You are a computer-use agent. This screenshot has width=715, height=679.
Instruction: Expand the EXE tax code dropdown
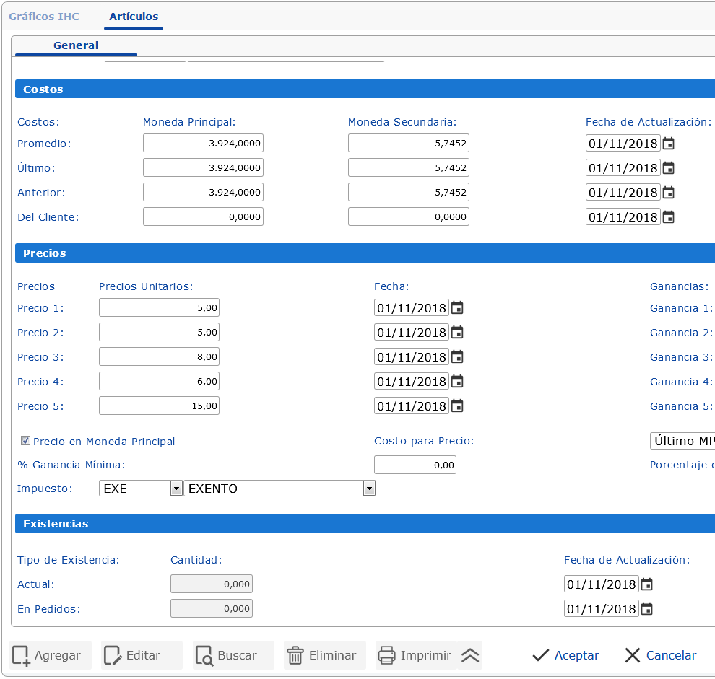click(x=175, y=489)
